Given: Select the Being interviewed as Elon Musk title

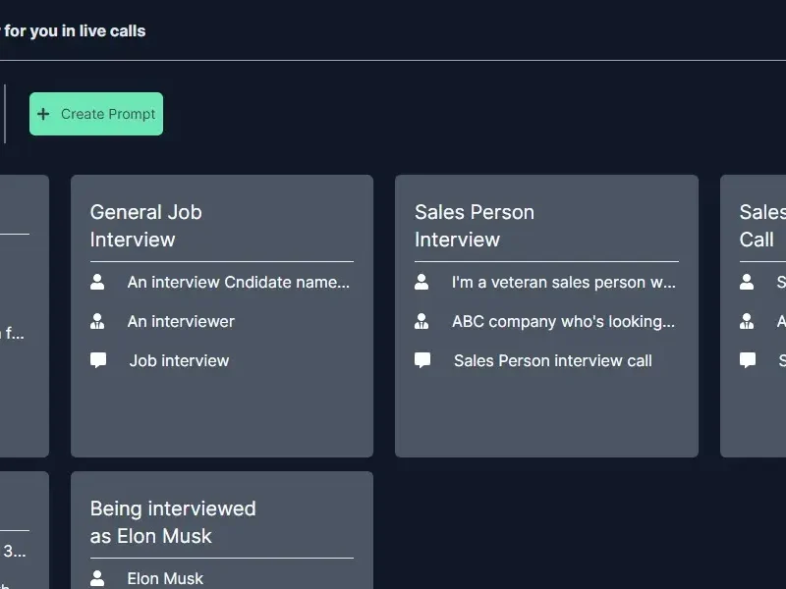Looking at the screenshot, I should point(172,522).
